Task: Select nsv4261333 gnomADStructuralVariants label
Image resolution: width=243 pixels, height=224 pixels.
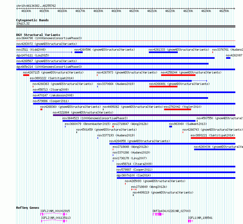Action: [179, 50]
